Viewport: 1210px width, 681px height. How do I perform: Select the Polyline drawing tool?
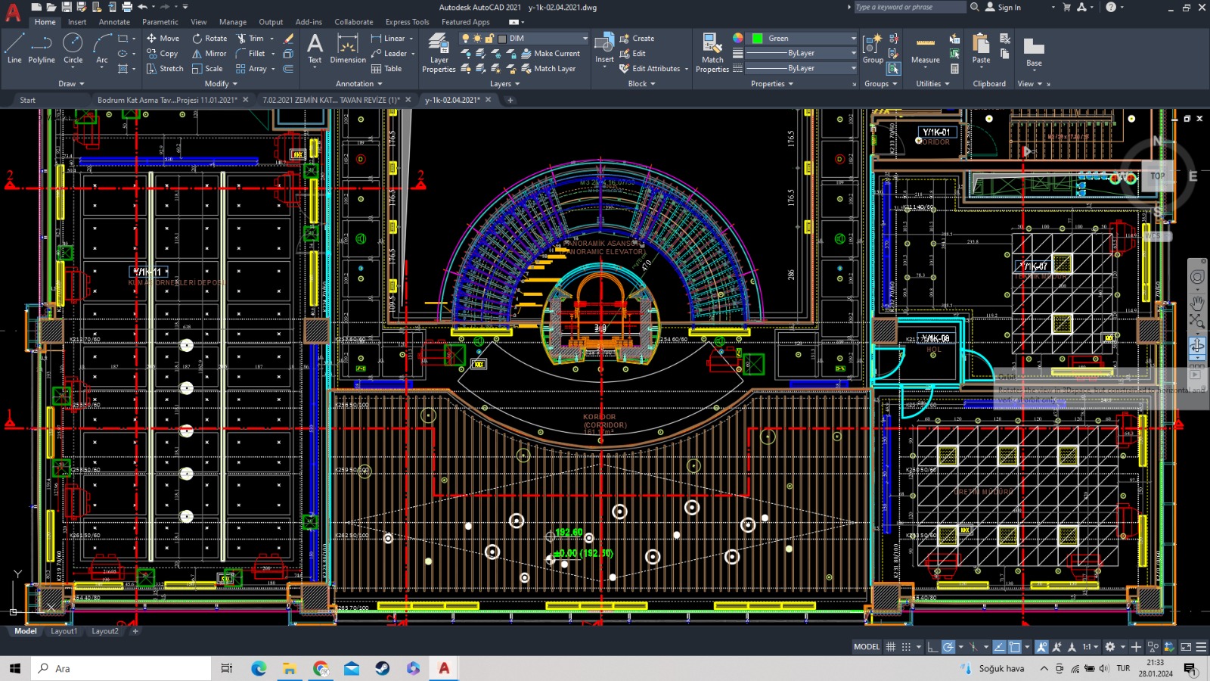coord(42,48)
